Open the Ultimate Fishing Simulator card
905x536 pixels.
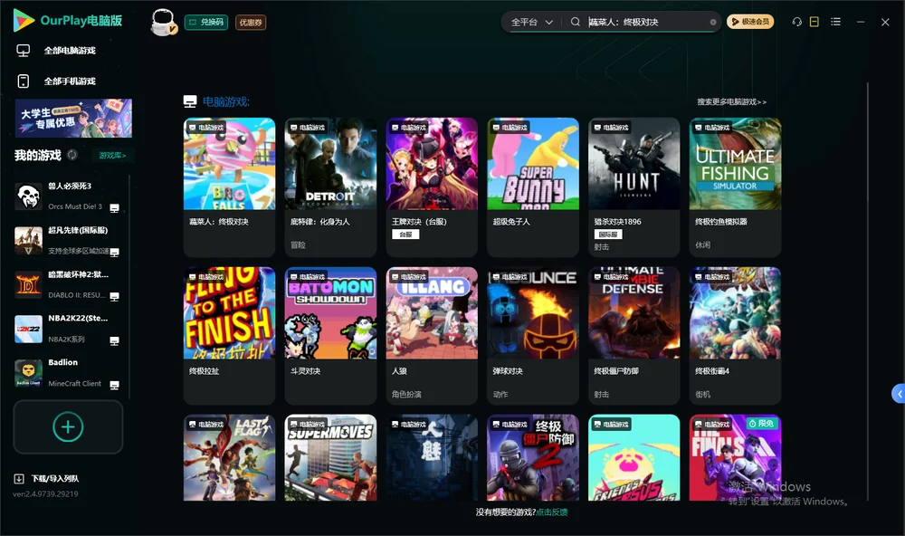735,187
